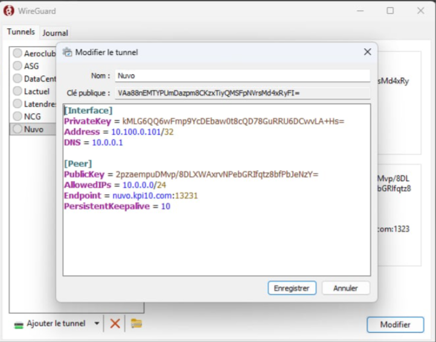Switch to the Journal tab
This screenshot has height=342, width=436.
point(55,33)
